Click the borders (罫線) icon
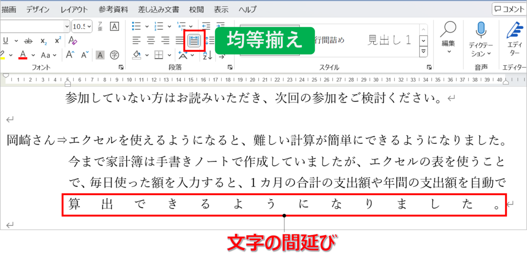Image resolution: width=527 pixels, height=264 pixels. (159, 55)
